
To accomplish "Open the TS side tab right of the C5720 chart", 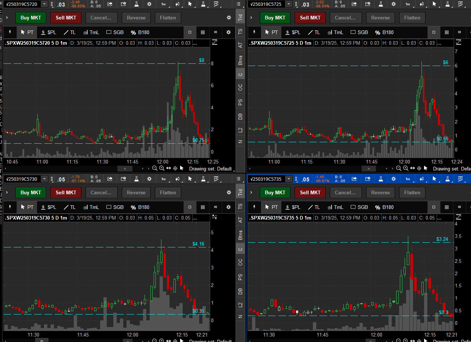I will pos(241,32).
